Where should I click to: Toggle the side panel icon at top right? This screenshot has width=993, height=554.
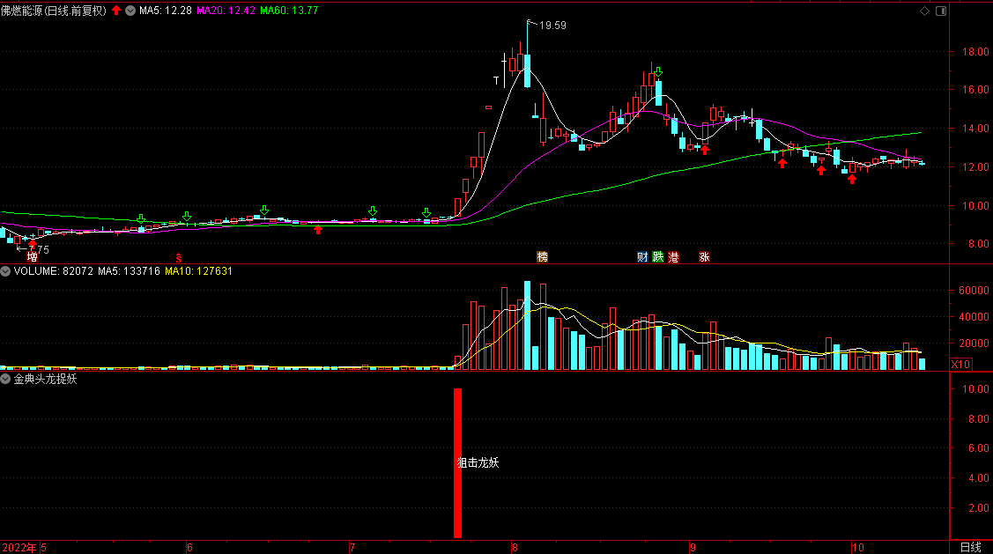click(x=941, y=11)
